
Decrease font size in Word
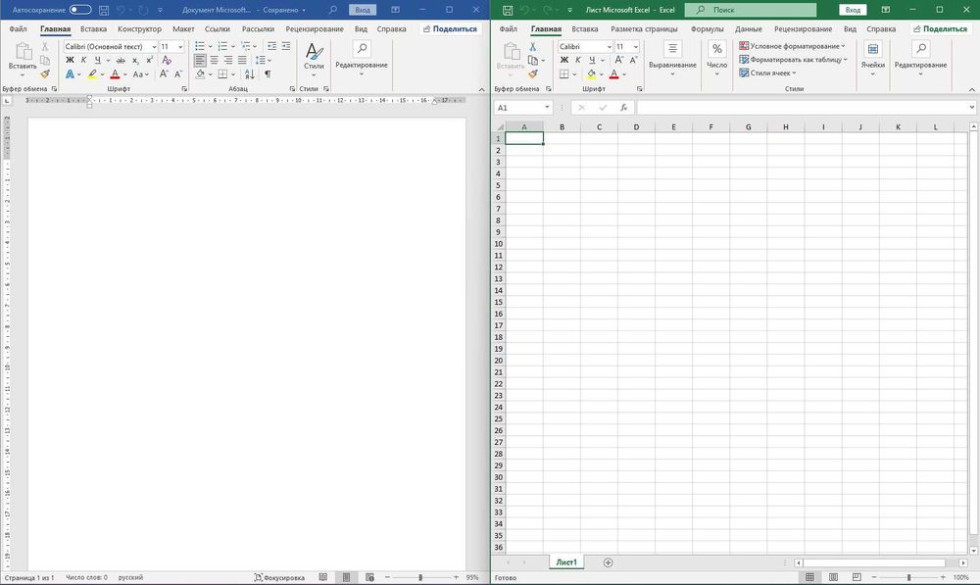click(x=178, y=73)
